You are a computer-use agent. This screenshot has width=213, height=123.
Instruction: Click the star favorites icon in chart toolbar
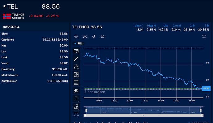point(94,36)
